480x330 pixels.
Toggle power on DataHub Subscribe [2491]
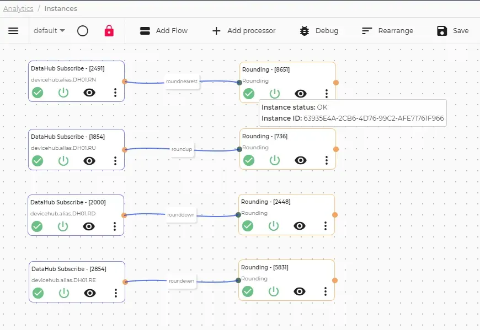click(x=63, y=93)
